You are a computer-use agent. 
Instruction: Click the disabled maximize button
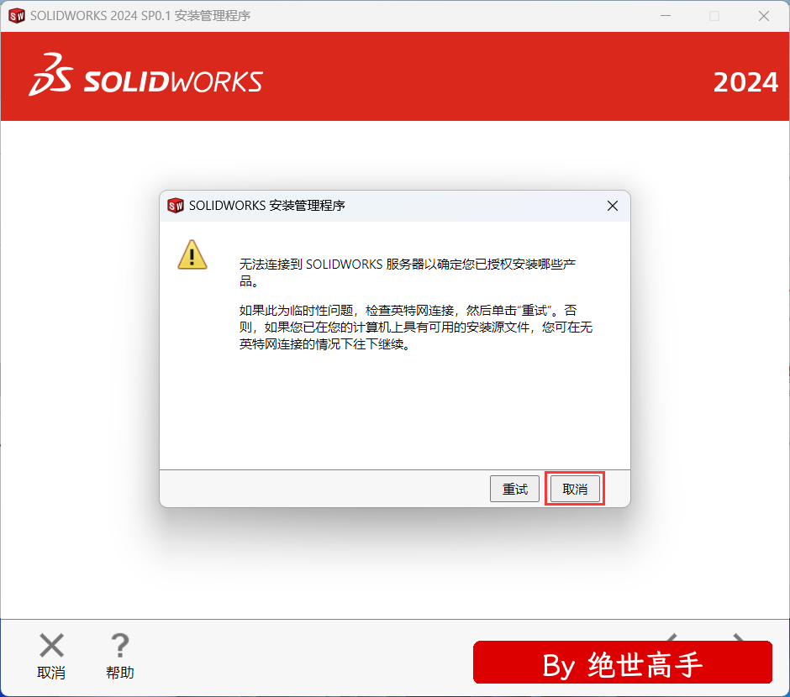714,16
